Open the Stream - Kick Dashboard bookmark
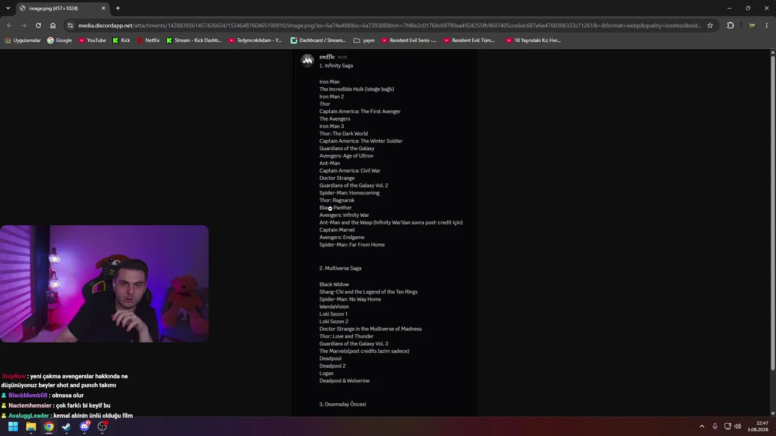776x436 pixels. (194, 41)
